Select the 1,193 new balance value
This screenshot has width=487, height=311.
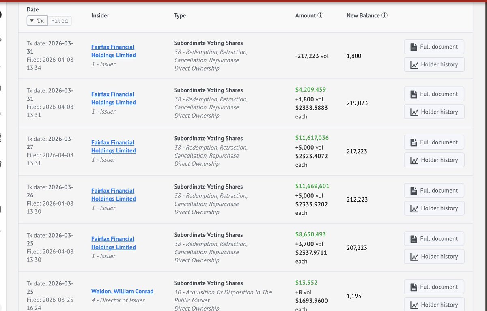click(x=354, y=296)
